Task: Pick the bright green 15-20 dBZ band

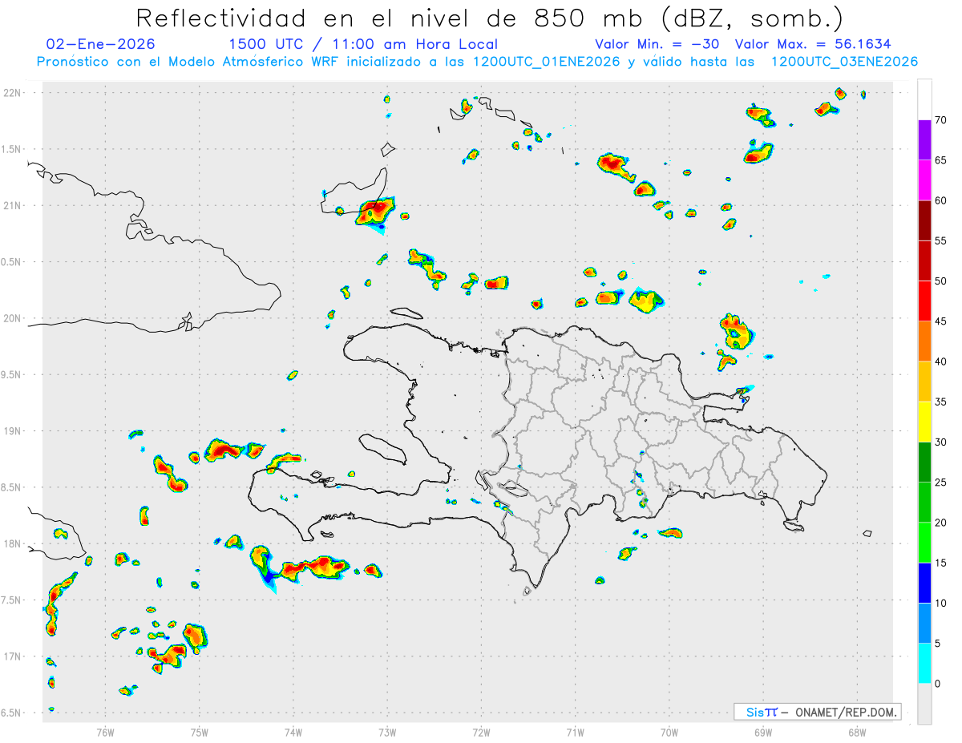Action: click(x=924, y=543)
